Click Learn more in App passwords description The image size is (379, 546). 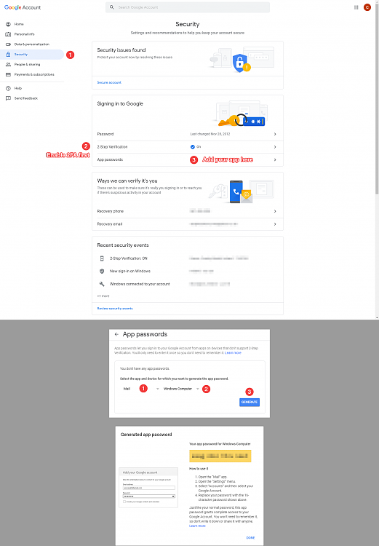(x=234, y=353)
